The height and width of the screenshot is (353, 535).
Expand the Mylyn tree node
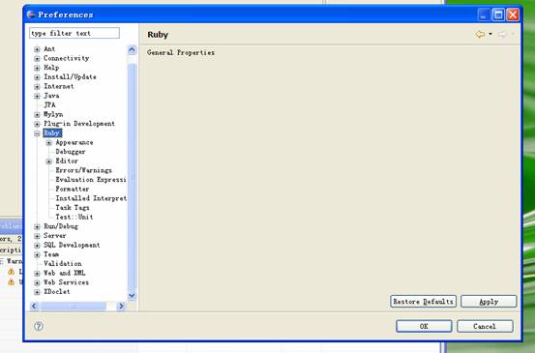(37, 114)
